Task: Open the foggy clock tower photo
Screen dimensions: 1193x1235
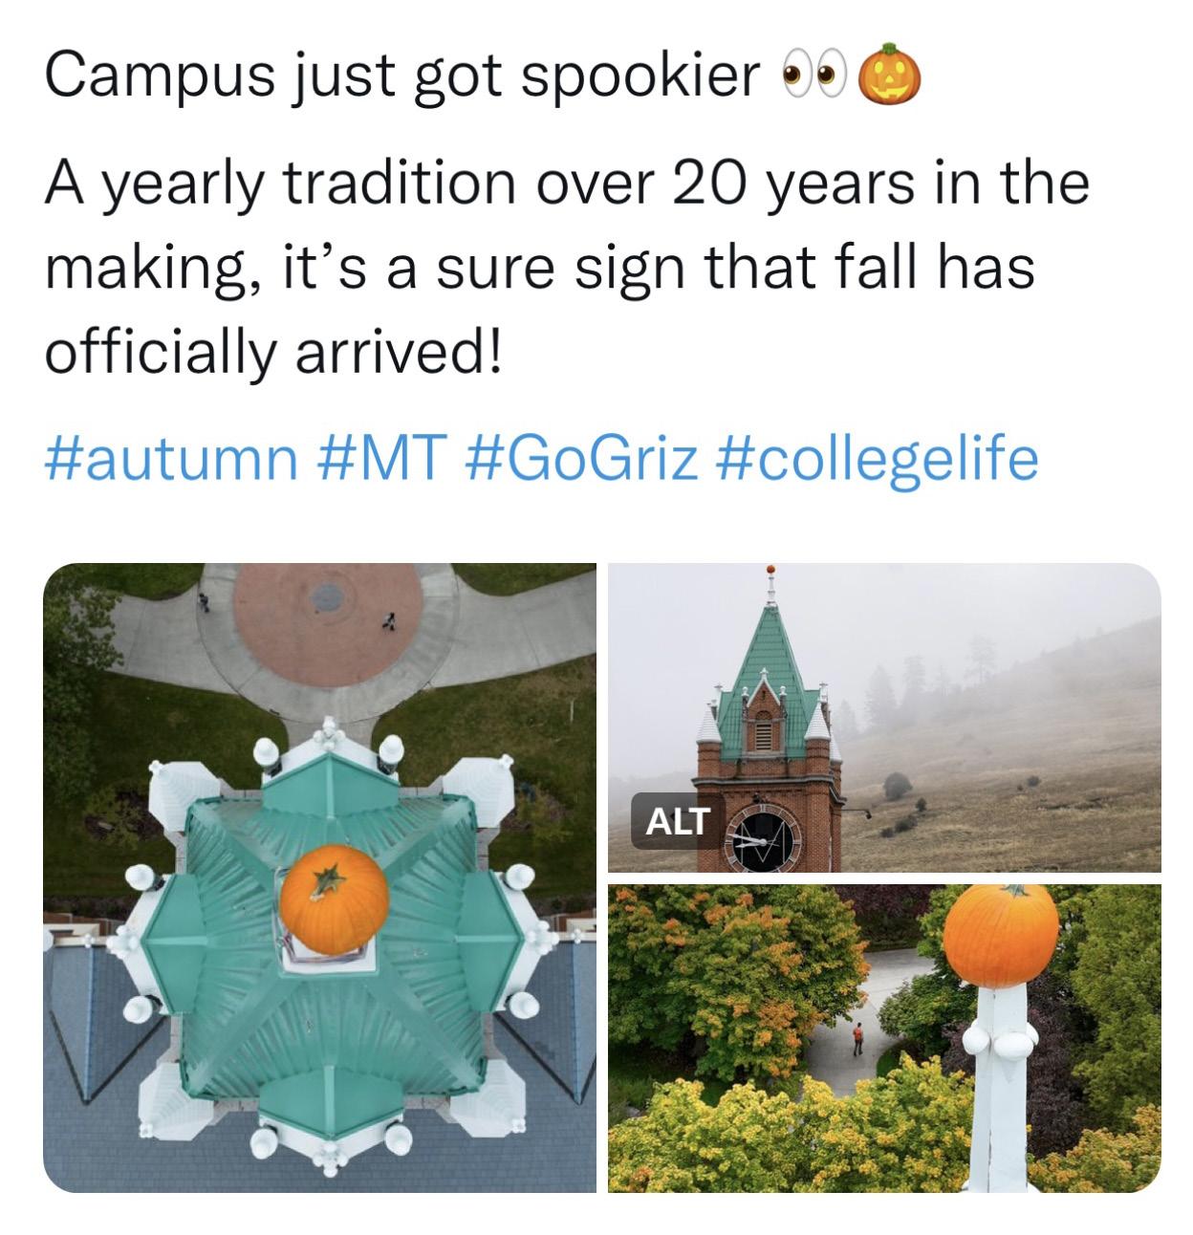Action: coord(884,717)
